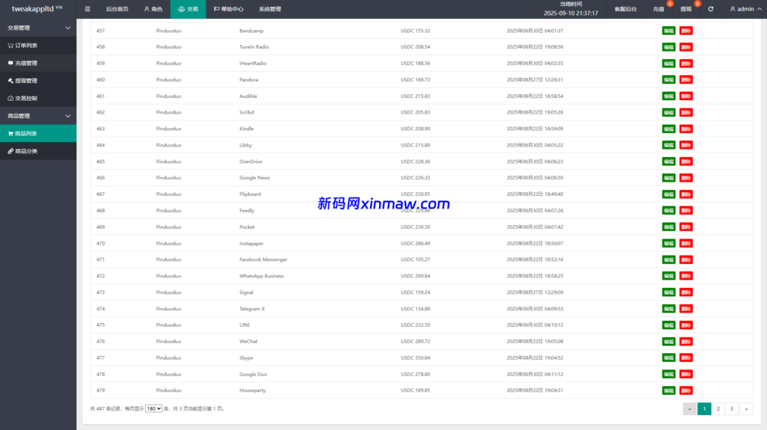The height and width of the screenshot is (430, 767).
Task: Delete the Flipboard row
Action: [x=686, y=194]
